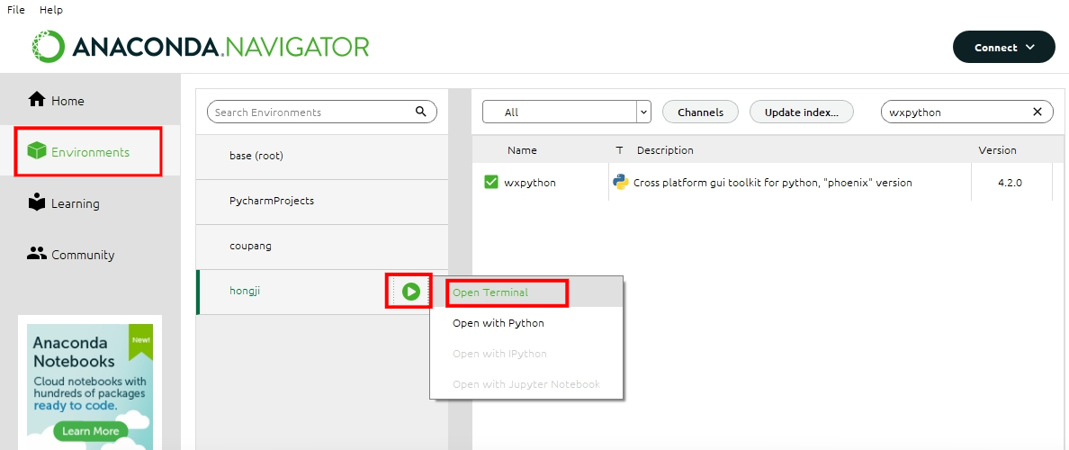Open the Community tab
Viewport: 1069px width, 450px height.
point(90,255)
